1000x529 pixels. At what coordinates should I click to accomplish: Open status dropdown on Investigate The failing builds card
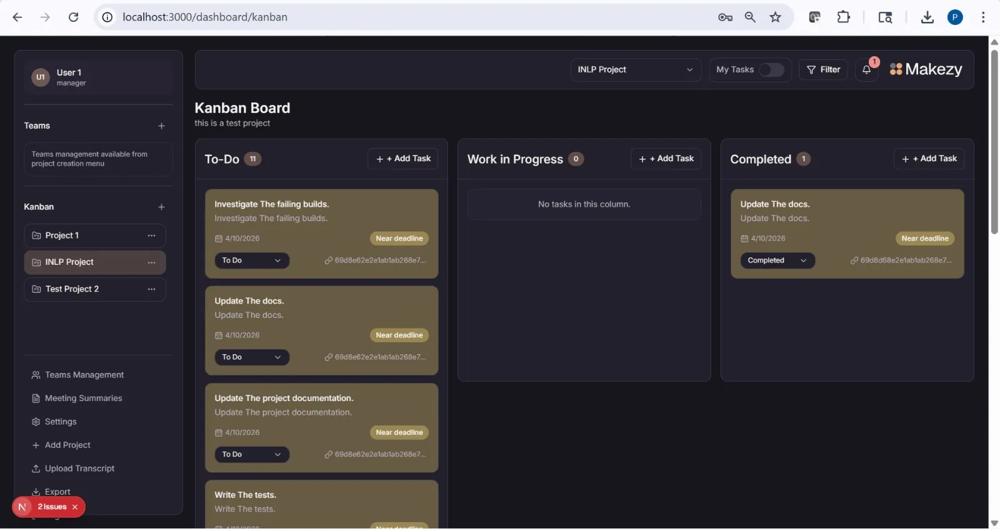(x=252, y=260)
